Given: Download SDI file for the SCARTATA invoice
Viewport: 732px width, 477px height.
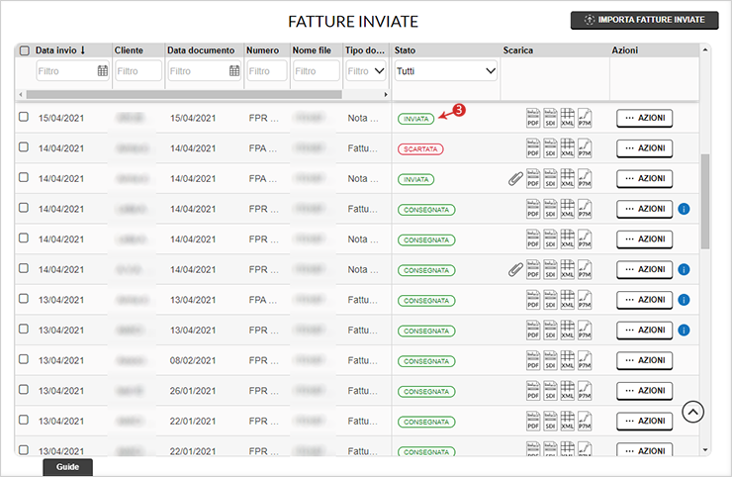Looking at the screenshot, I should (550, 148).
